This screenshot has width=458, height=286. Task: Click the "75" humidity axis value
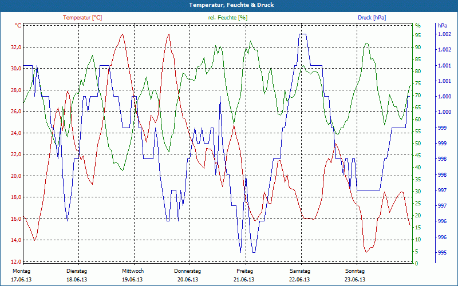418,84
